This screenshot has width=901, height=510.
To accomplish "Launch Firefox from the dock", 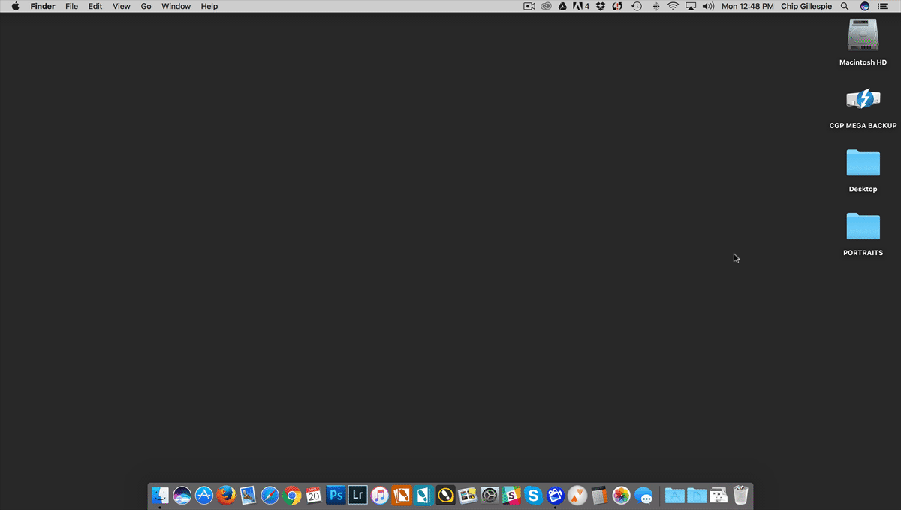I will point(226,495).
